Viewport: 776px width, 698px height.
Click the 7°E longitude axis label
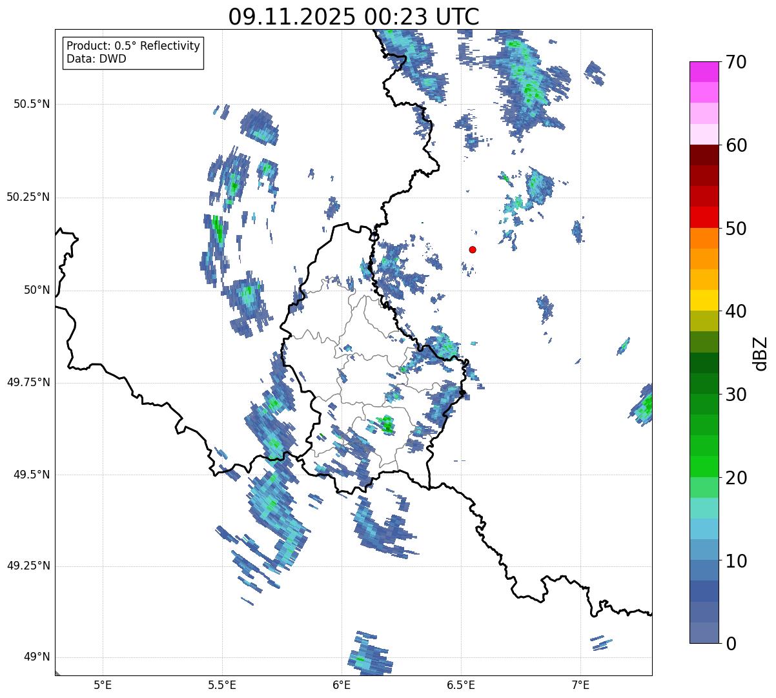coord(580,684)
